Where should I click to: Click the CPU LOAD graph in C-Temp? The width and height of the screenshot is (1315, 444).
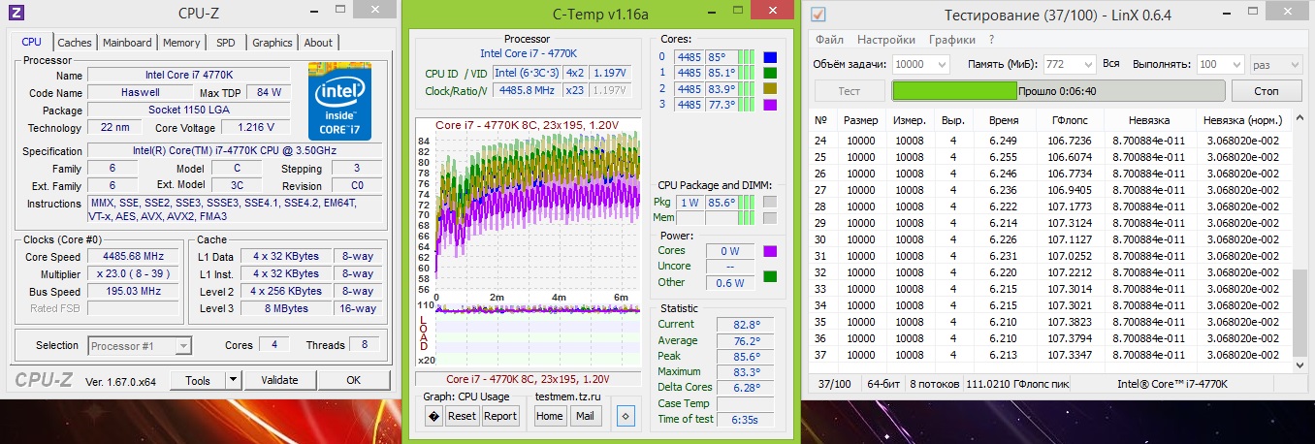(529, 335)
